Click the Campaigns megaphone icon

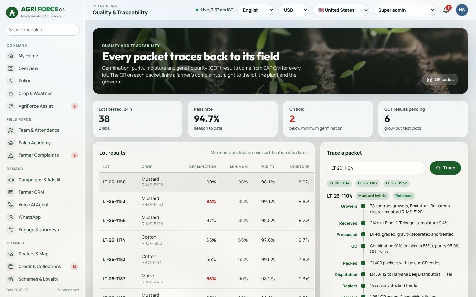pos(11,180)
